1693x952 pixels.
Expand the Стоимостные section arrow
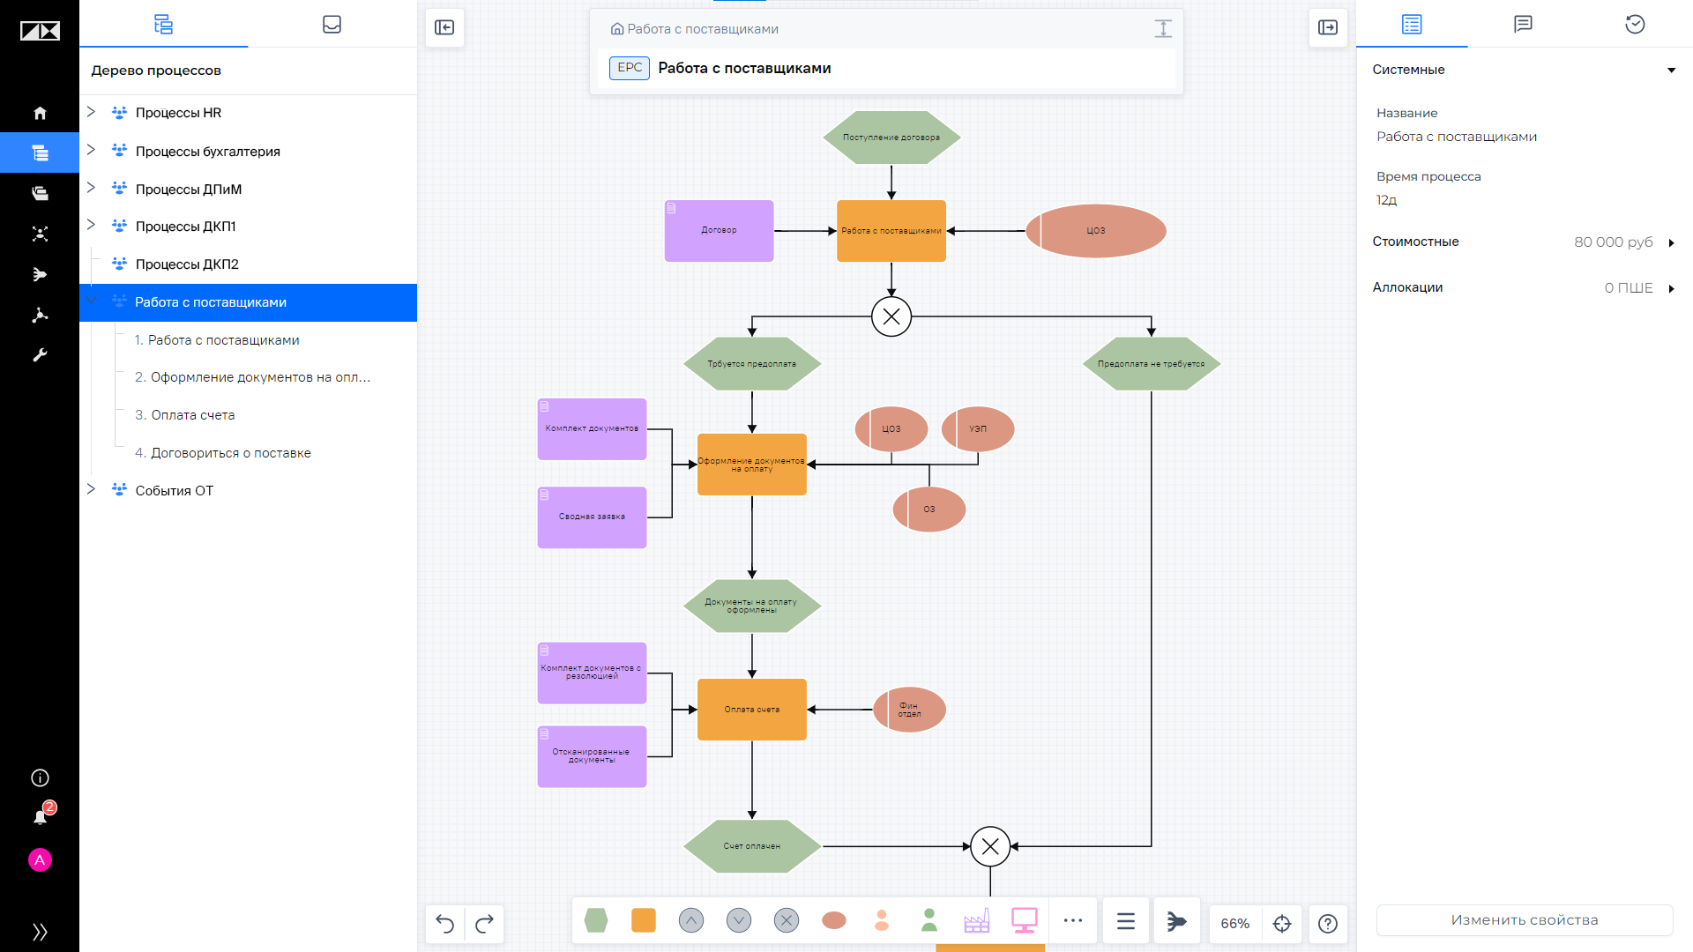coord(1671,242)
